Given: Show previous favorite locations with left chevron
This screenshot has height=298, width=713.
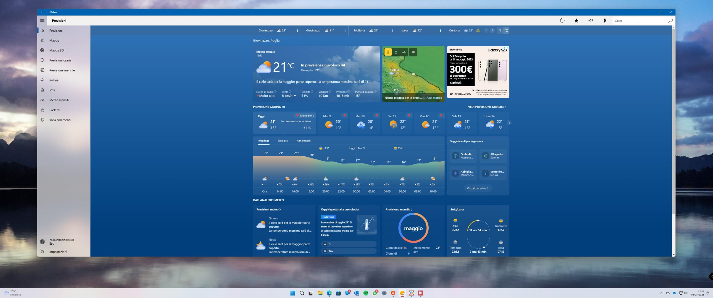Looking at the screenshot, I should (x=486, y=31).
